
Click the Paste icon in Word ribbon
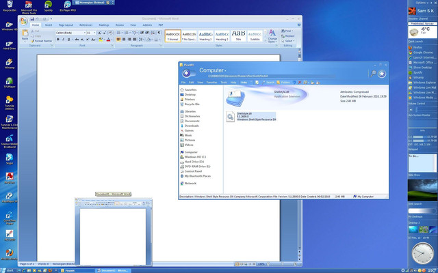click(25, 35)
